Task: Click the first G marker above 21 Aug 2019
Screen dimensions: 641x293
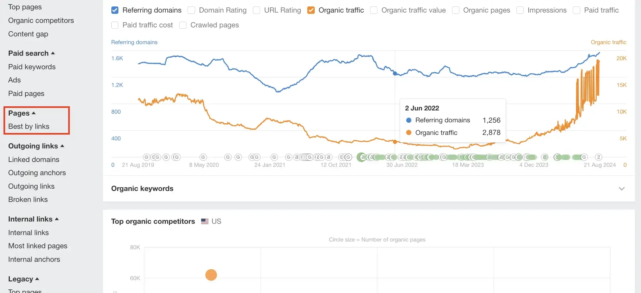Action: pyautogui.click(x=146, y=157)
